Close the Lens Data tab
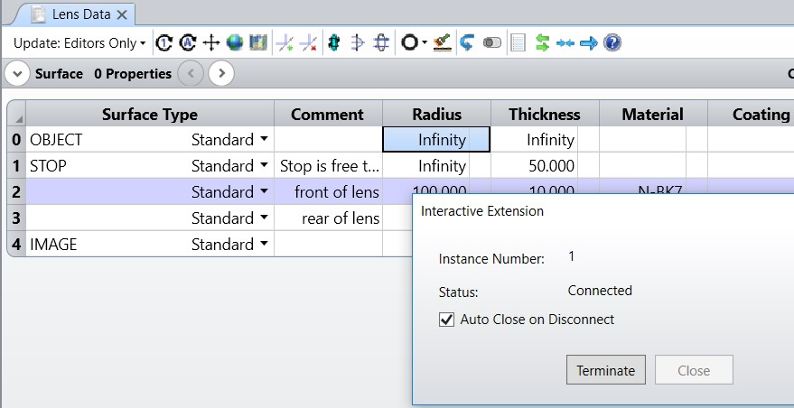Viewport: 794px width, 408px height. coord(121,14)
